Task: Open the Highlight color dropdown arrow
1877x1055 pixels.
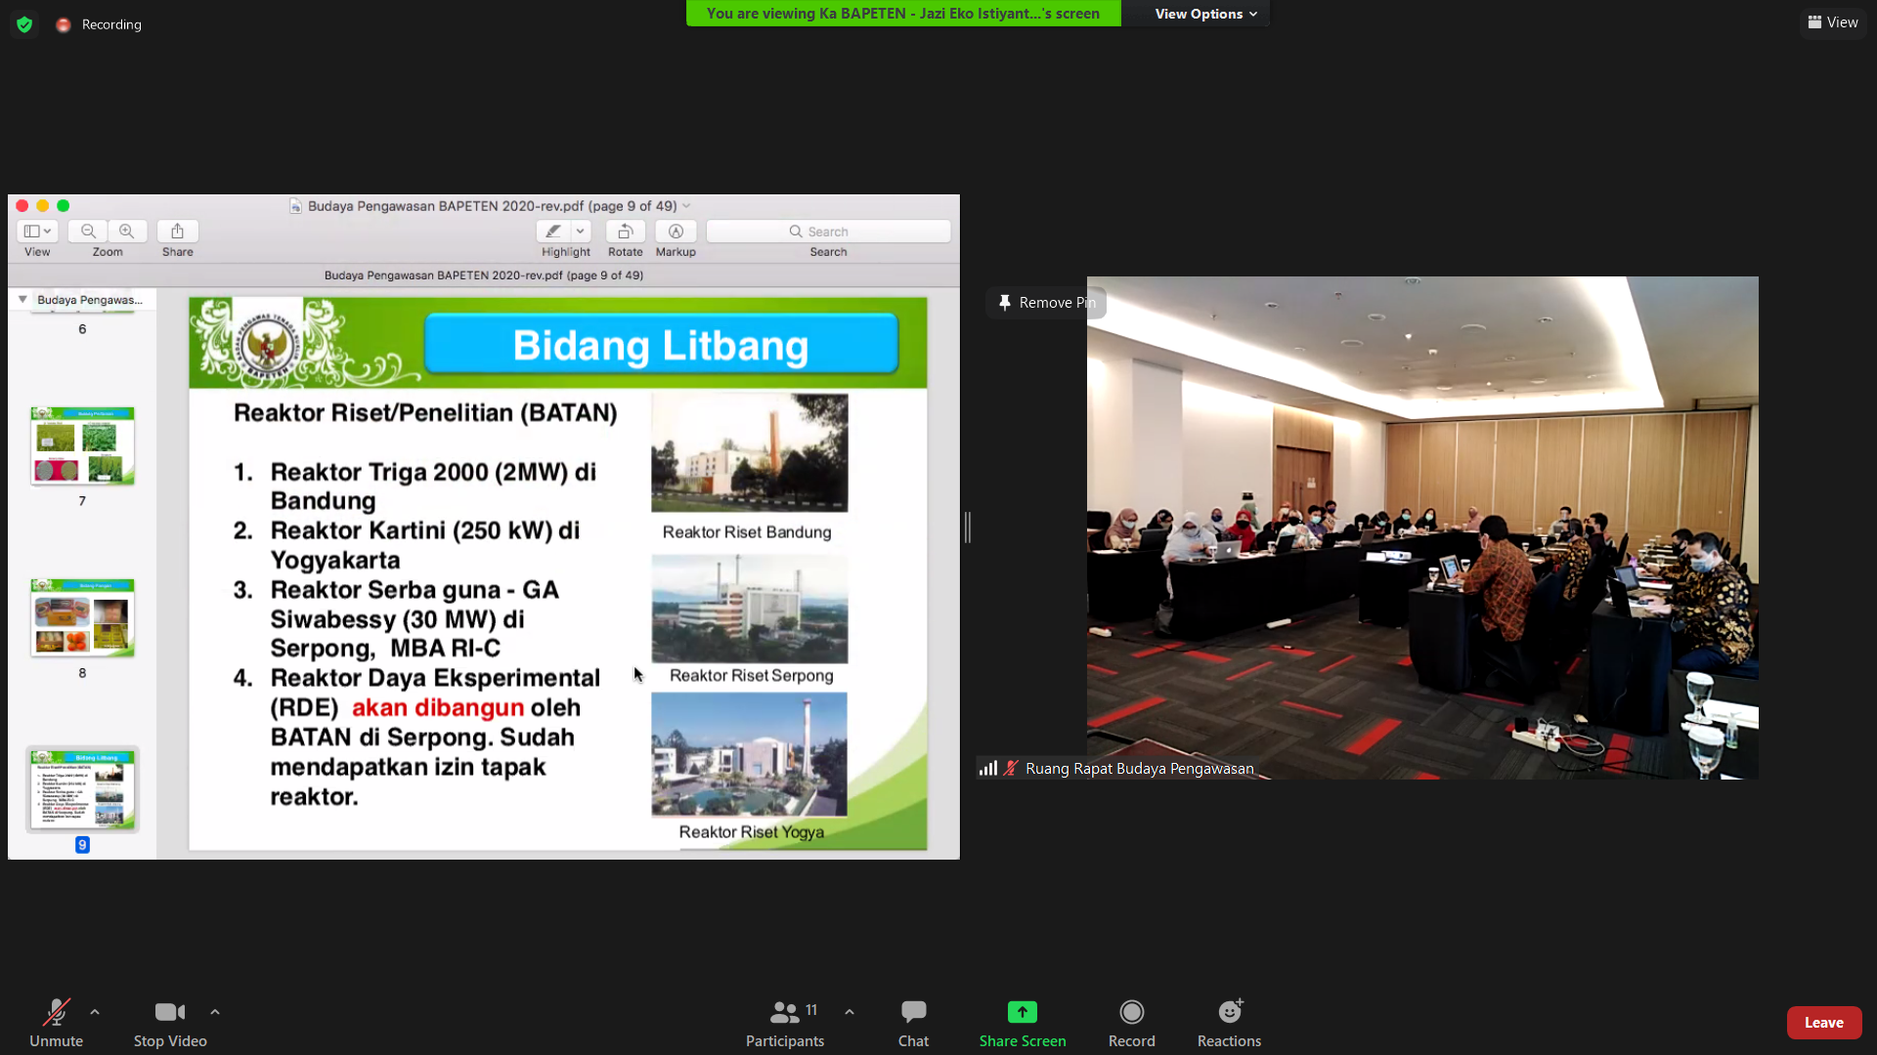Action: tap(581, 231)
